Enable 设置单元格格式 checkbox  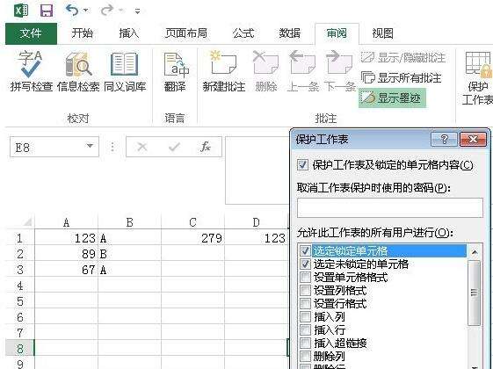click(305, 278)
